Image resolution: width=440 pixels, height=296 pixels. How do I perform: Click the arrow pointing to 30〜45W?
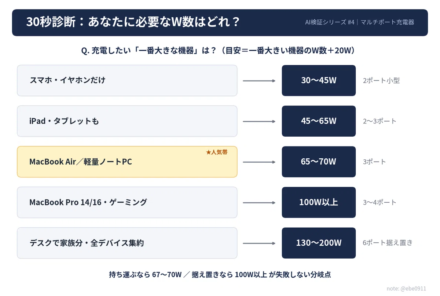(259, 80)
